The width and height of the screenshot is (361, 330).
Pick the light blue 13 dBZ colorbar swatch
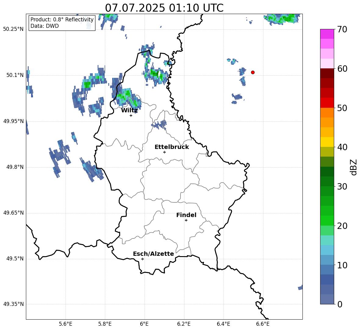[327, 250]
